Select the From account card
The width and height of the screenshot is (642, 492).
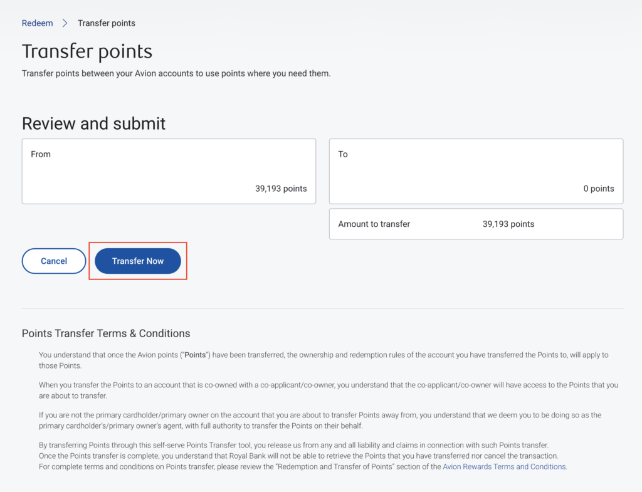click(169, 170)
